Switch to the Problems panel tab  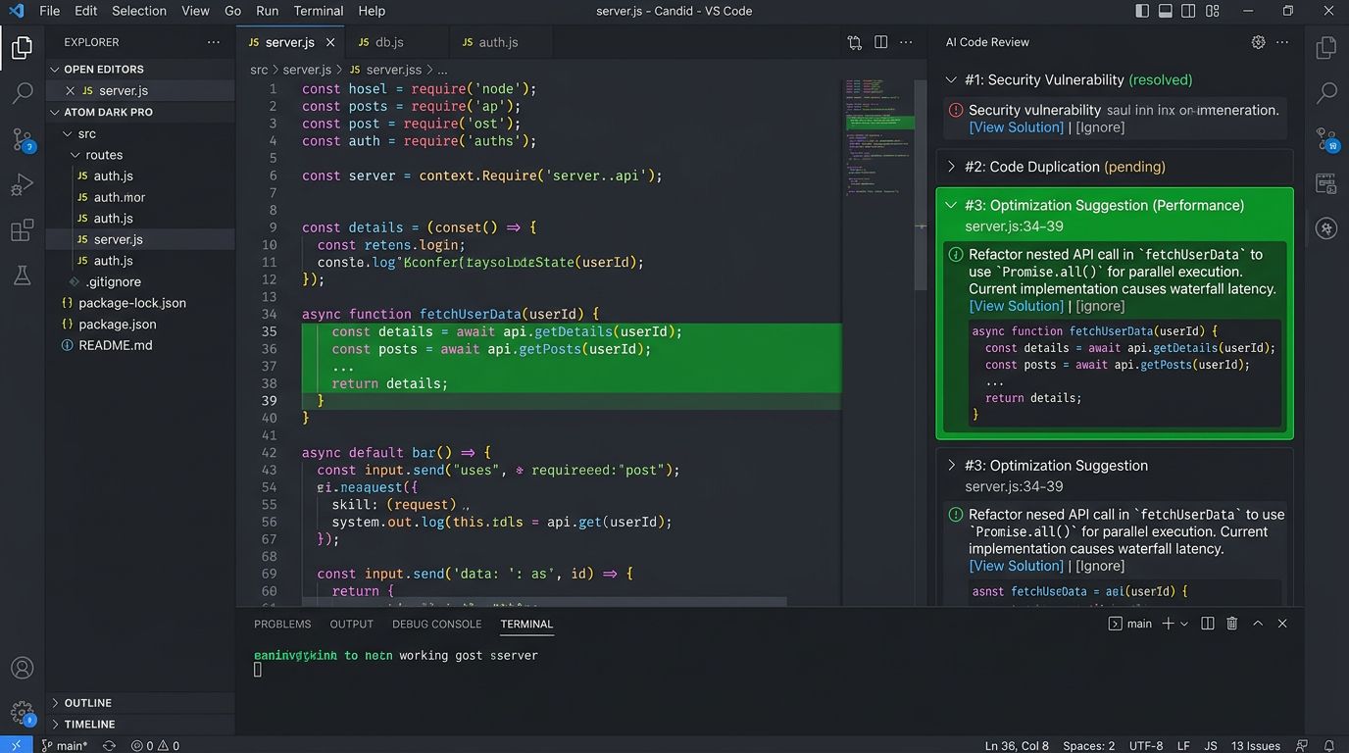(282, 624)
